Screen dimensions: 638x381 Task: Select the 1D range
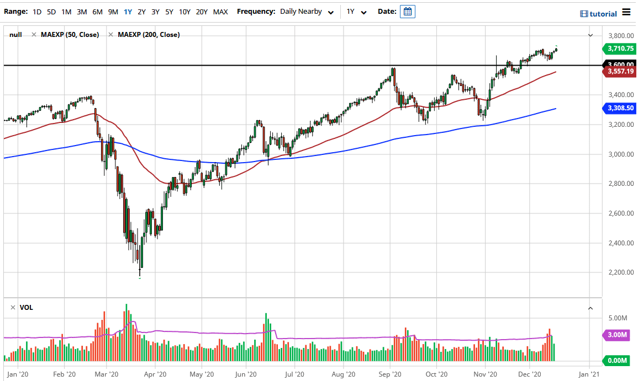coord(36,11)
